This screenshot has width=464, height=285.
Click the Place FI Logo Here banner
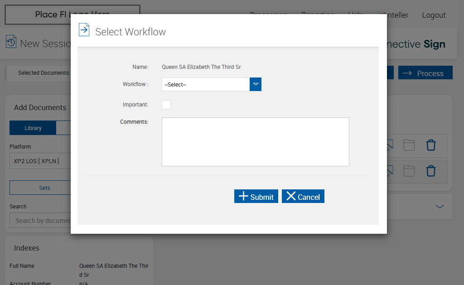click(72, 14)
